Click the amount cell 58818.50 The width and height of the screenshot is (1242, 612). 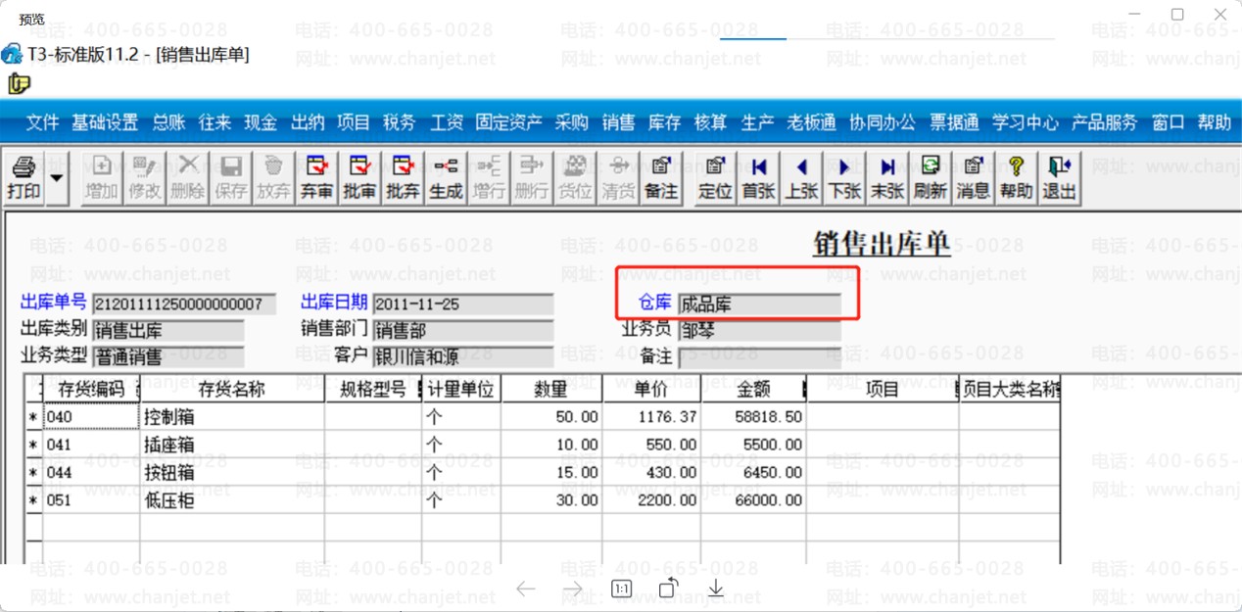(753, 417)
